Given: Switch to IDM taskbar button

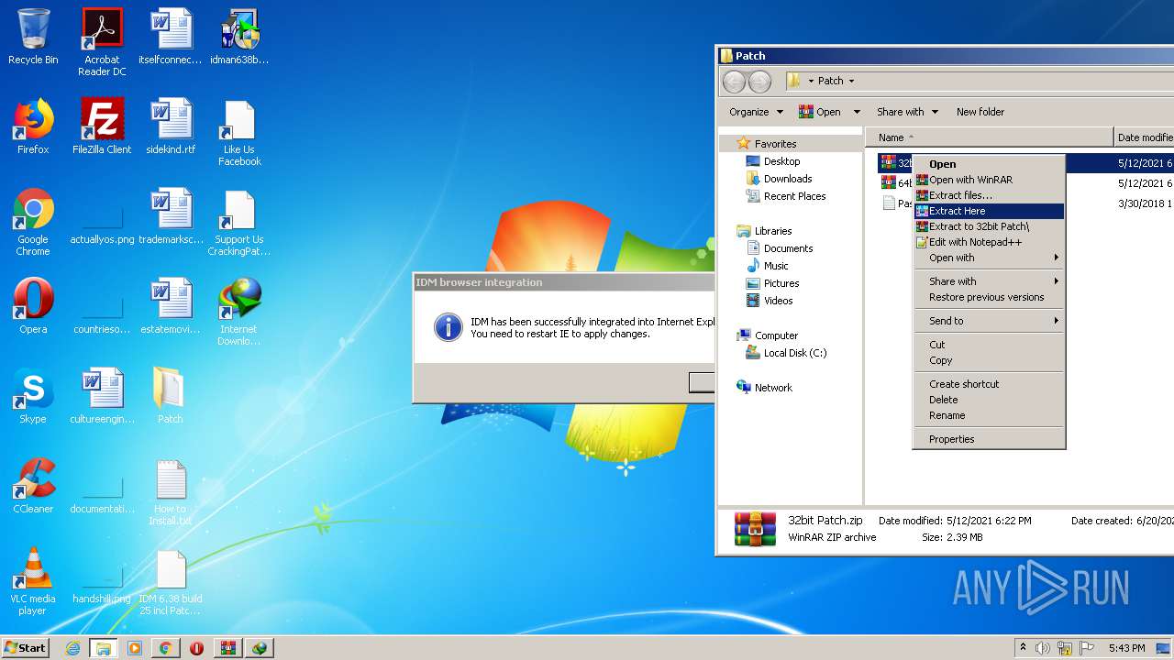Looking at the screenshot, I should (260, 648).
